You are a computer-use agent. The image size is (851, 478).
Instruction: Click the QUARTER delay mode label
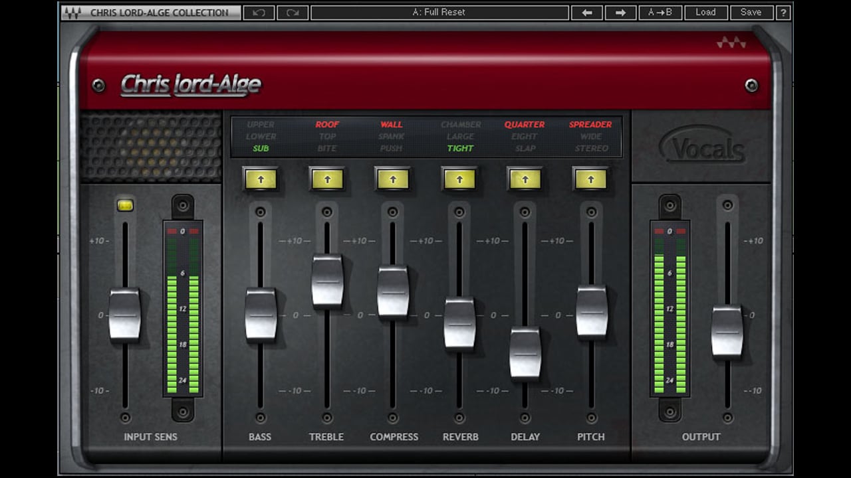(x=525, y=125)
